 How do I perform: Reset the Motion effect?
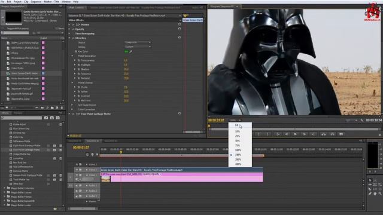(180, 24)
